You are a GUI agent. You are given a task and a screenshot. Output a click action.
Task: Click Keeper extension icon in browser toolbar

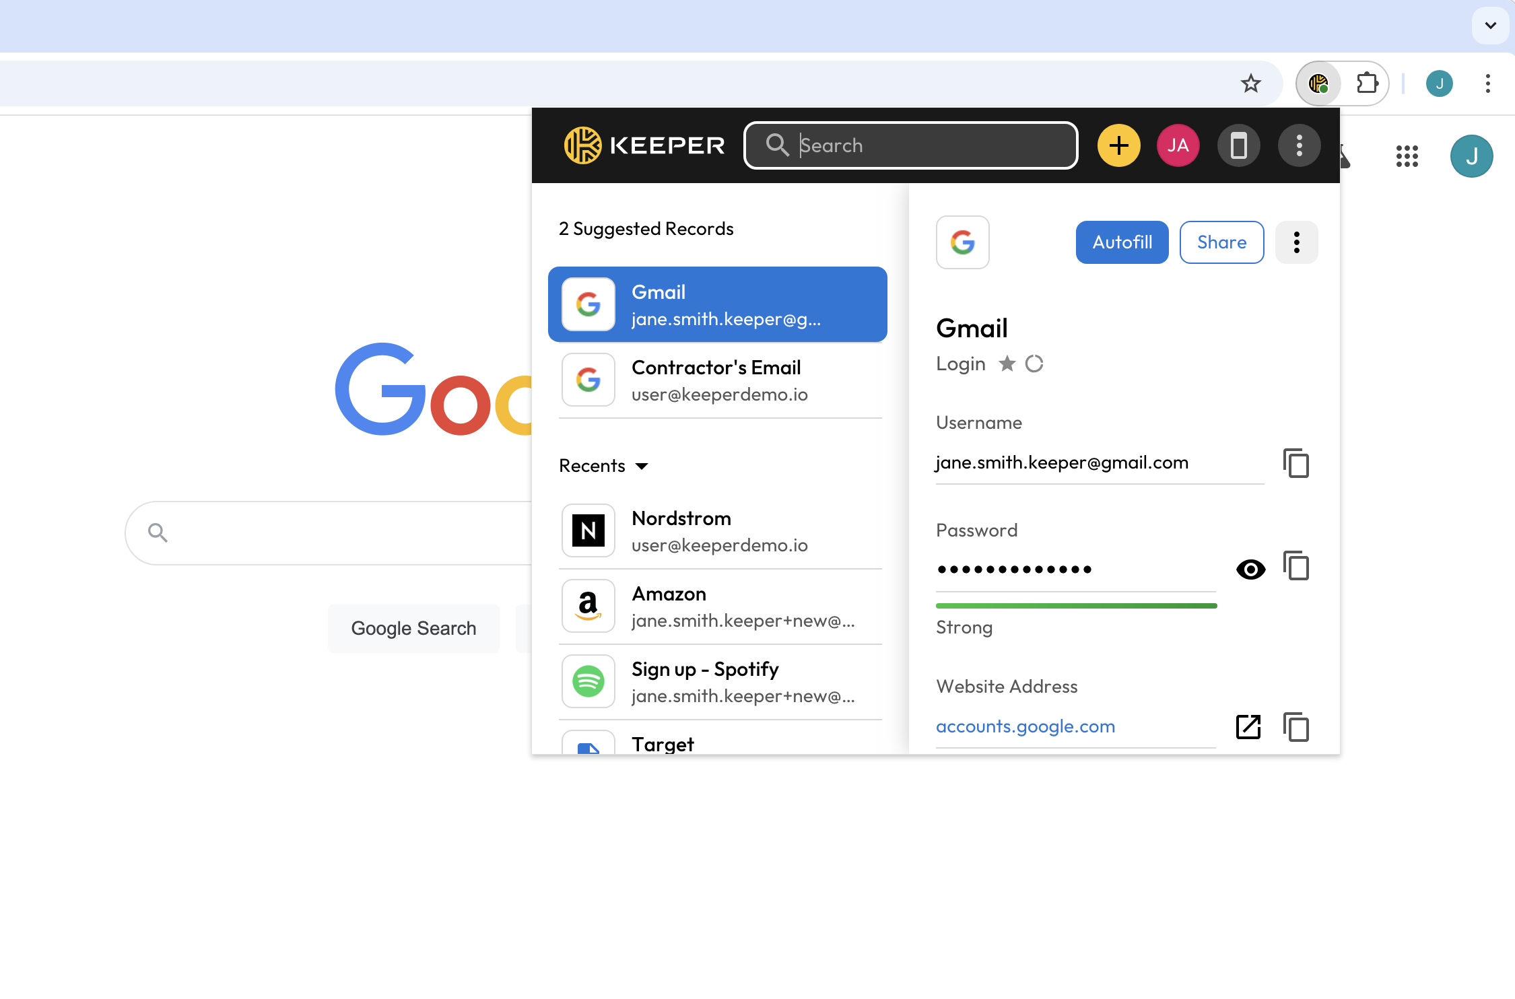tap(1318, 83)
